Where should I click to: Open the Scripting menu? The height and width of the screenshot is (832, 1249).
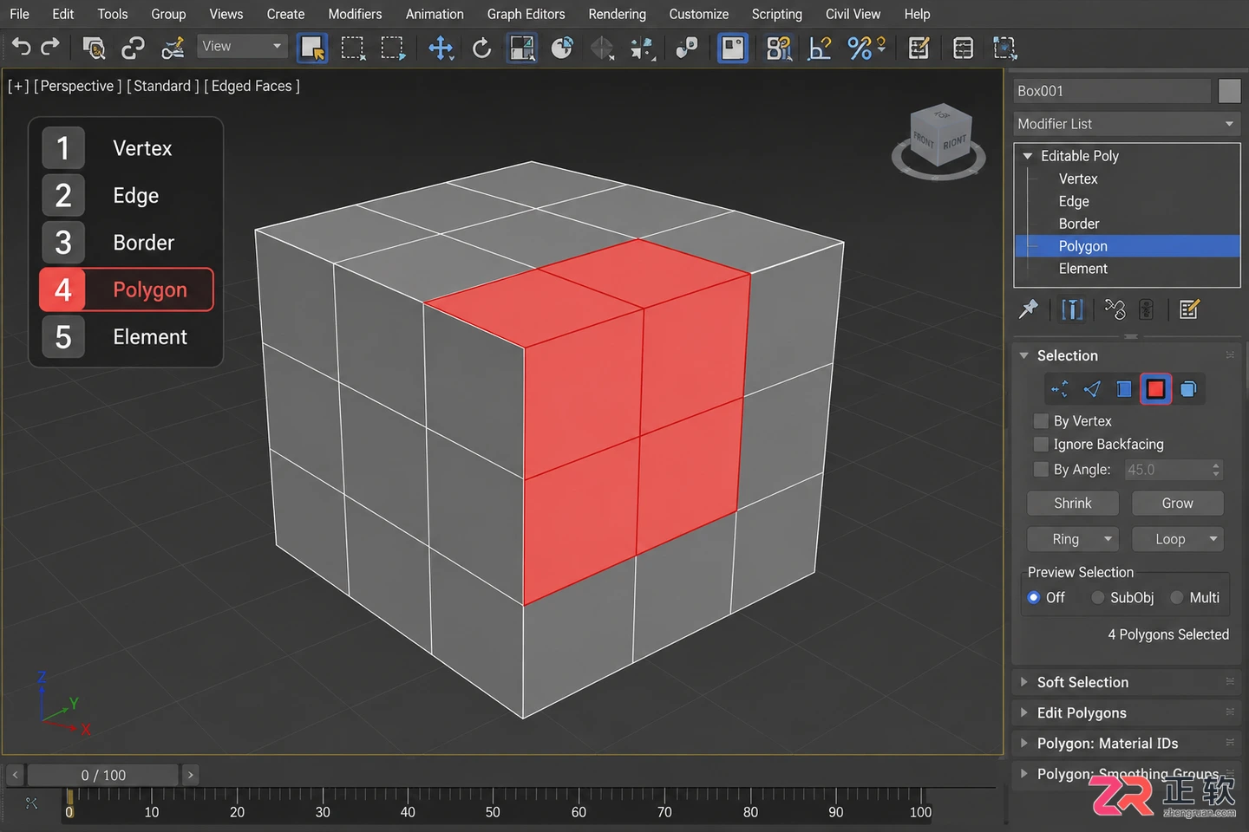click(776, 14)
